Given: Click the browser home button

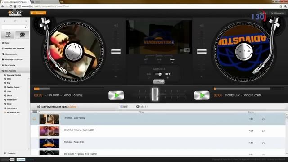Looking at the screenshot, I should [x=15, y=6].
